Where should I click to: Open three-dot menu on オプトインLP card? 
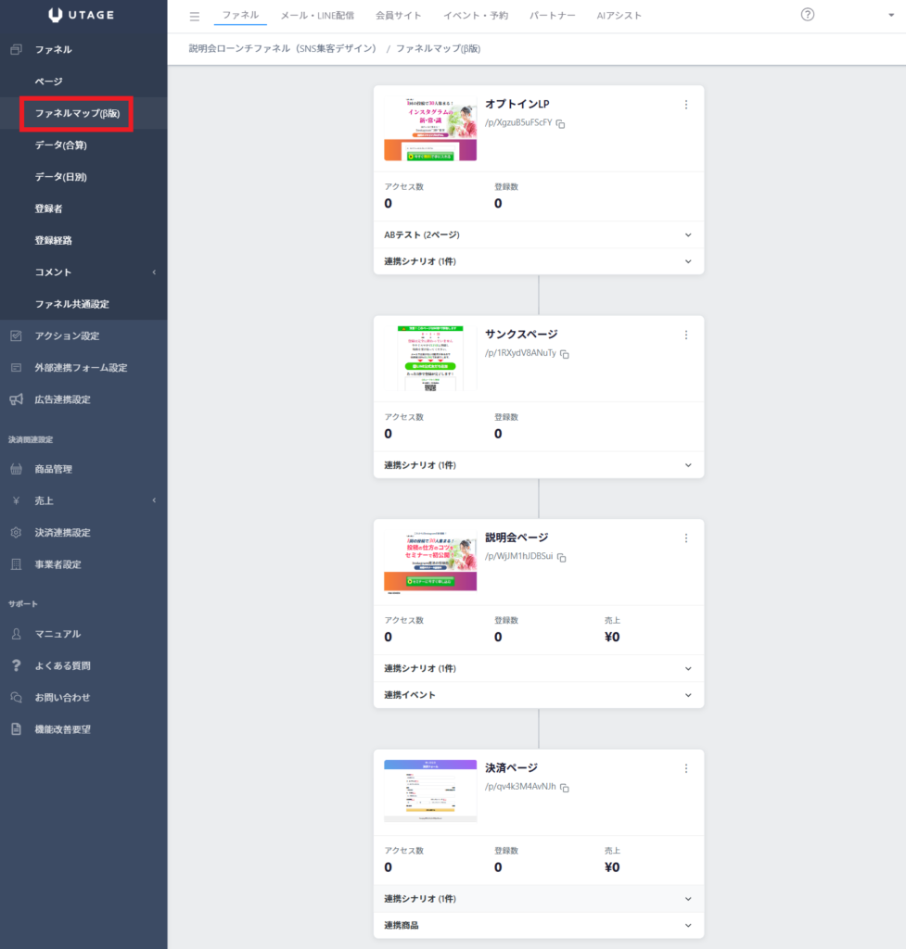pos(686,105)
